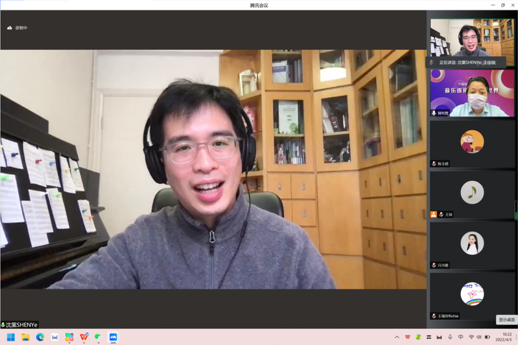Select the 冯书暖 participant video tile
518x345 pixels.
point(472,245)
